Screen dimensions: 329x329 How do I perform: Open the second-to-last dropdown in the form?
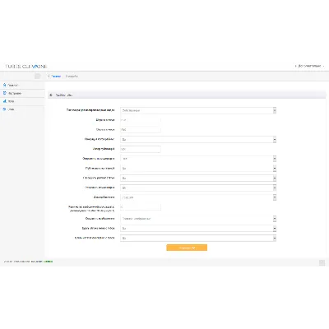point(198,229)
